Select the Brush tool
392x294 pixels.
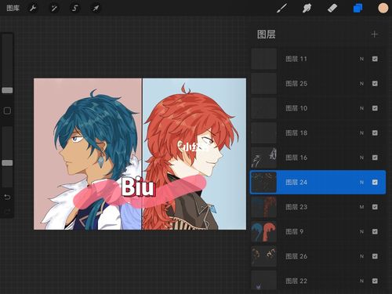click(281, 8)
